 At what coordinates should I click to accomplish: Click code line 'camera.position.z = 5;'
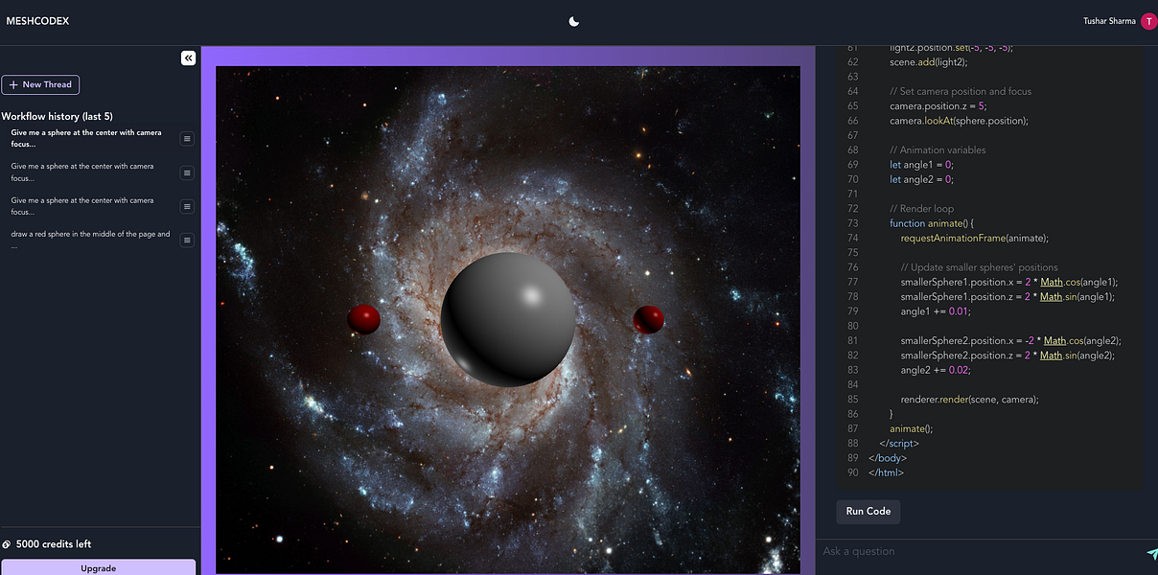click(938, 106)
